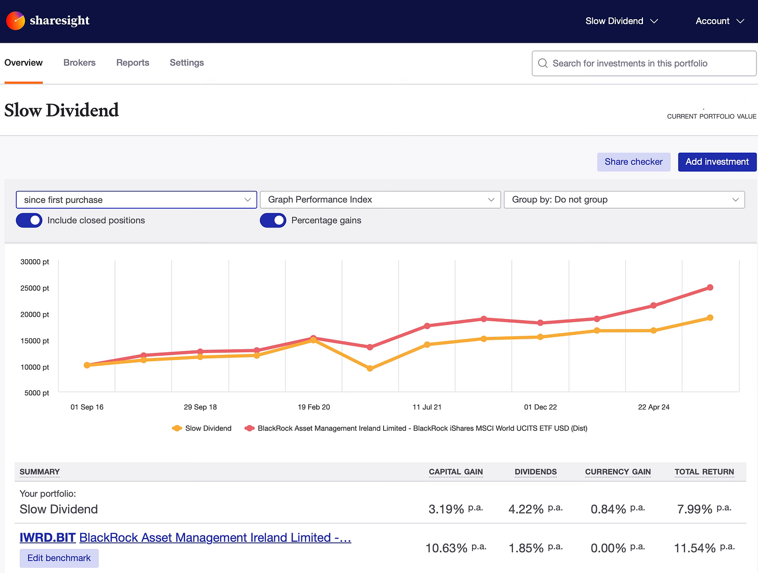Click the 1.85% benchmark dividends value
The image size is (758, 573).
coord(536,548)
